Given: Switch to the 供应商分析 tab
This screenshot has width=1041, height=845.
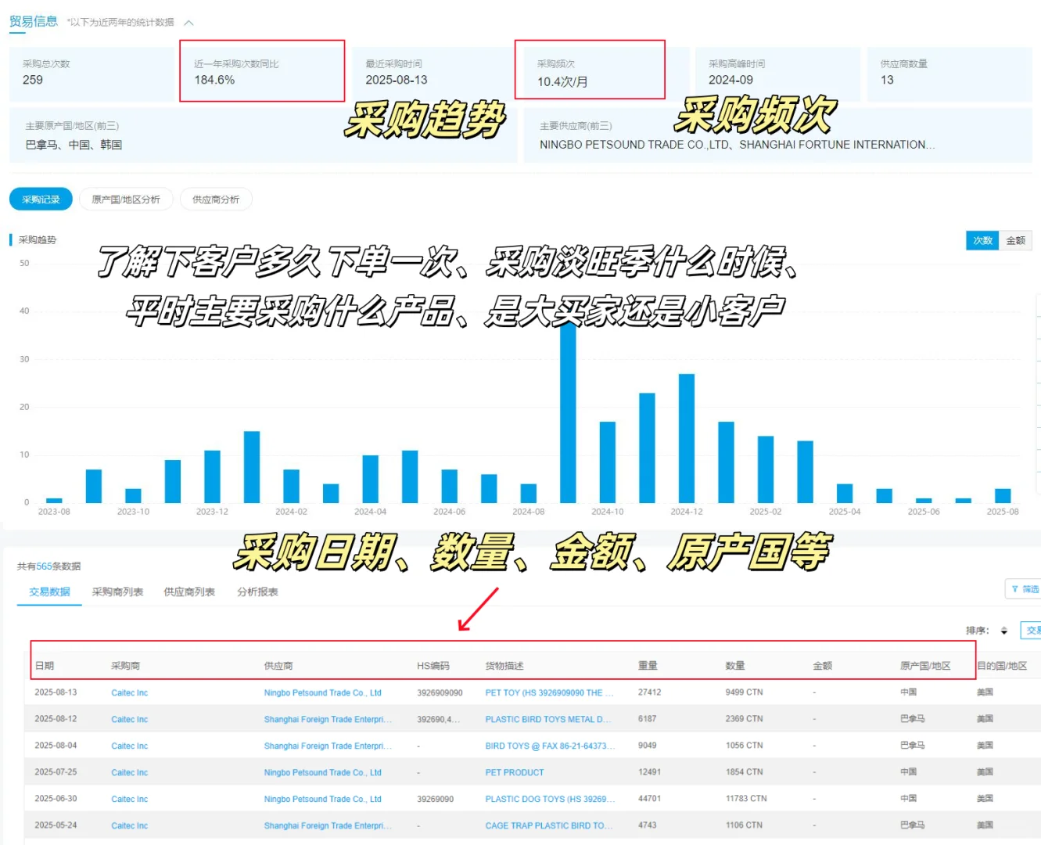Looking at the screenshot, I should [x=216, y=199].
